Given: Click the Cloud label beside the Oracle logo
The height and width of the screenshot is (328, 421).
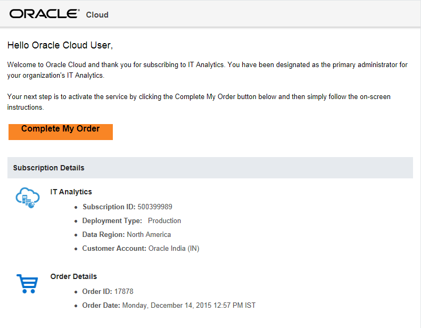Looking at the screenshot, I should click(x=97, y=15).
